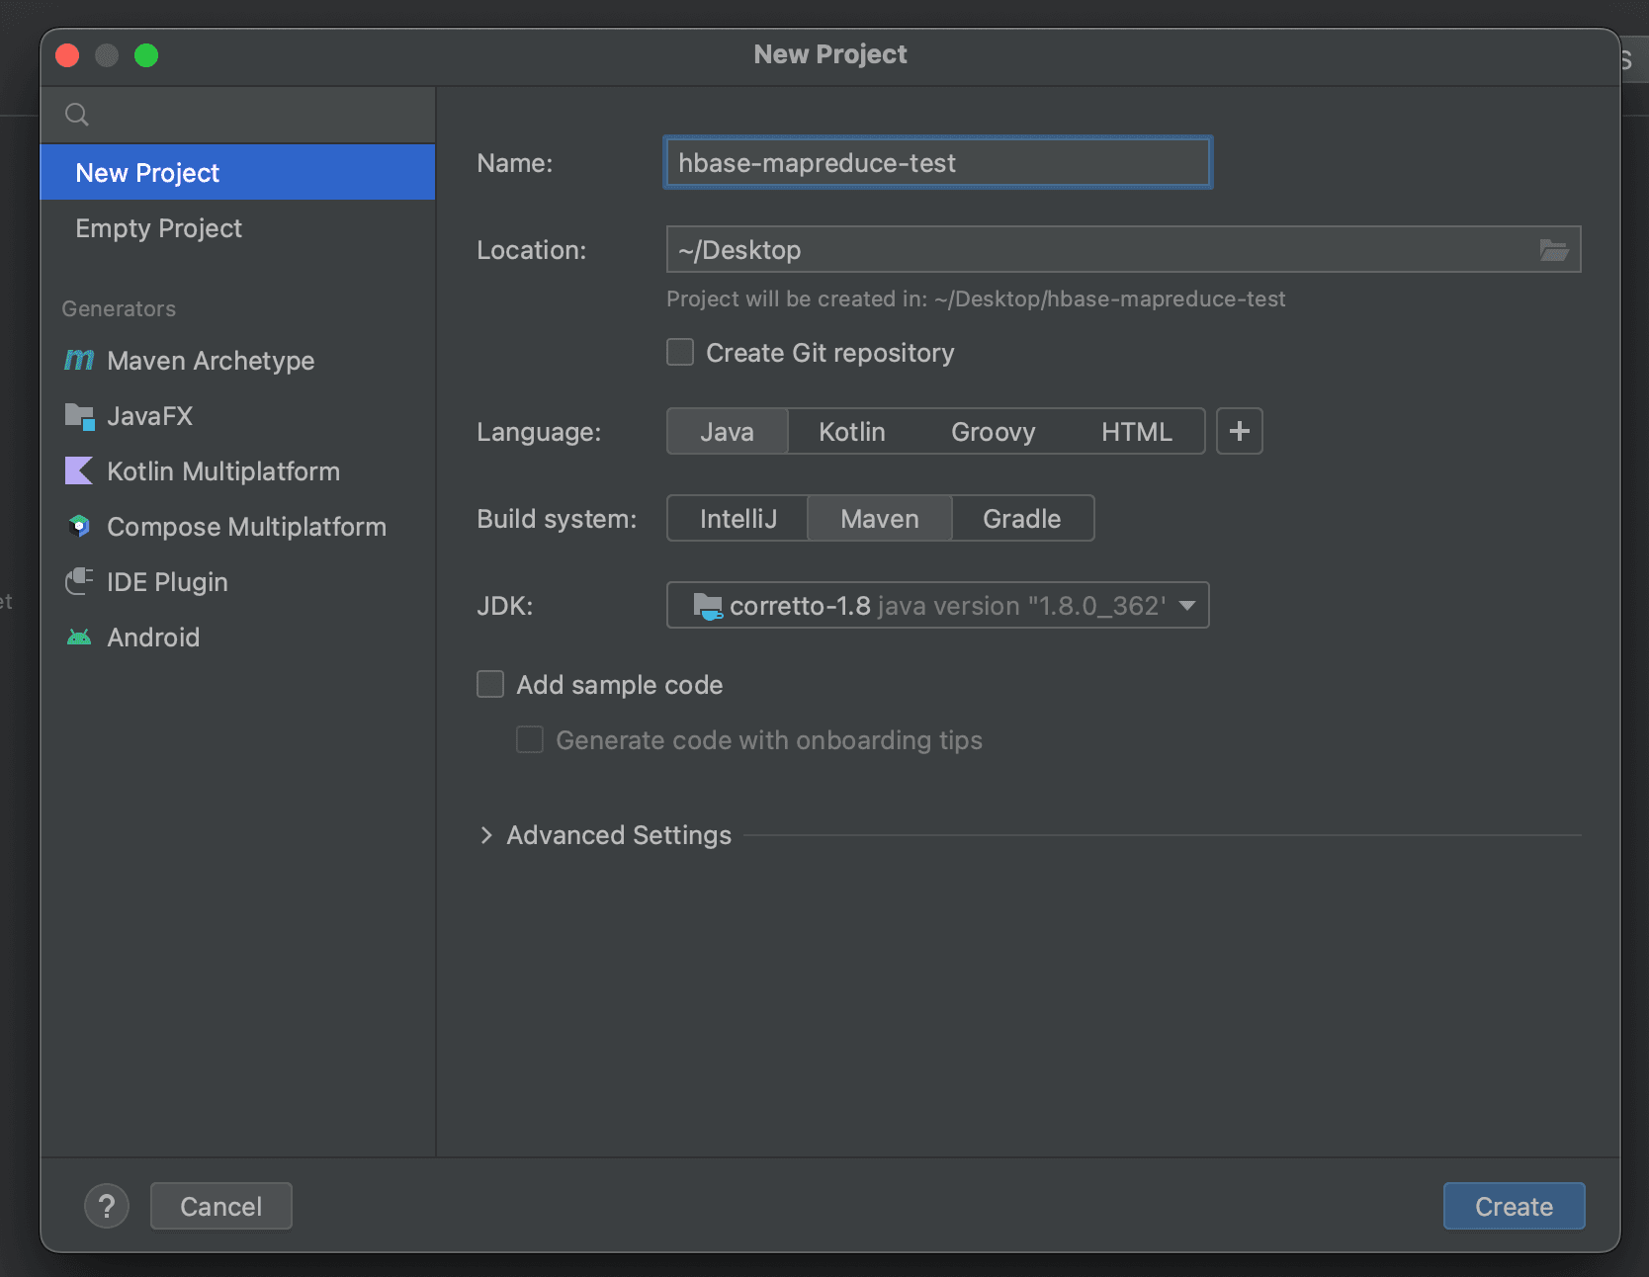The image size is (1649, 1277).
Task: Click the Create button
Action: (1513, 1206)
